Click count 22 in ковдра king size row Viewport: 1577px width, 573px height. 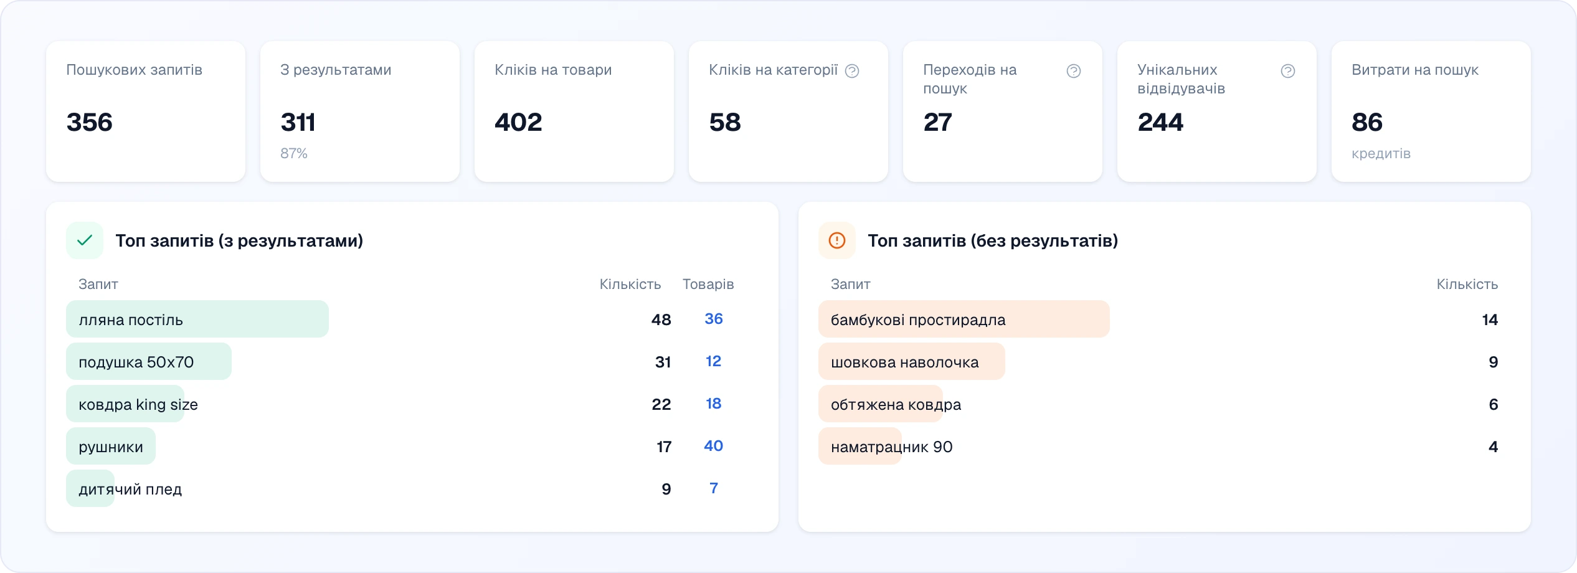[661, 404]
